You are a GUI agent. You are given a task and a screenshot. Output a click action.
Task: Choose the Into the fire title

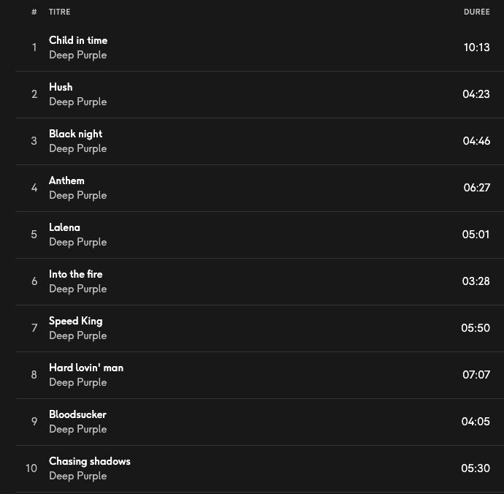pyautogui.click(x=76, y=274)
